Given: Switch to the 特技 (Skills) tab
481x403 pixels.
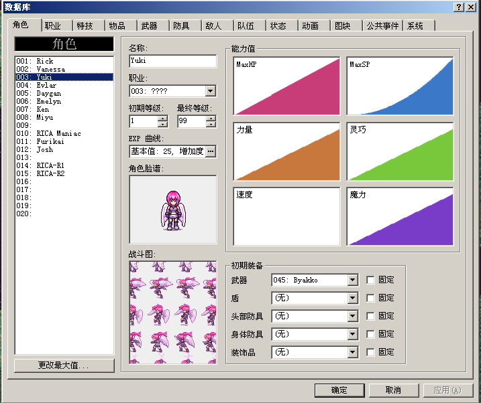Looking at the screenshot, I should [89, 25].
